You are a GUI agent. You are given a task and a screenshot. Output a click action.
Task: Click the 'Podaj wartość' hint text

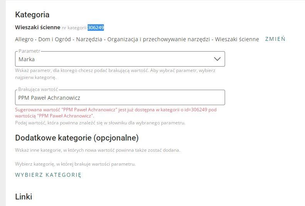[x=100, y=123]
